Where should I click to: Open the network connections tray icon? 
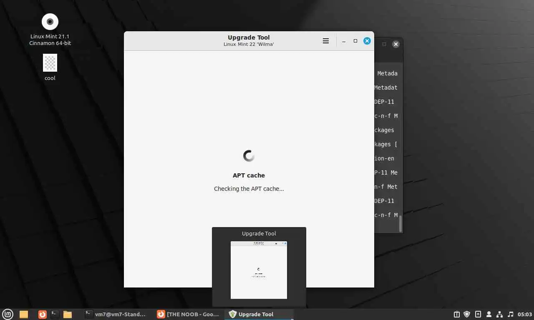(x=500, y=314)
